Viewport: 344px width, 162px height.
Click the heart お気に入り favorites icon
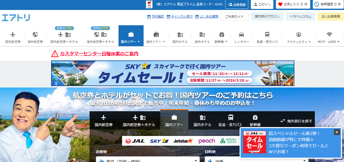[x=280, y=4]
